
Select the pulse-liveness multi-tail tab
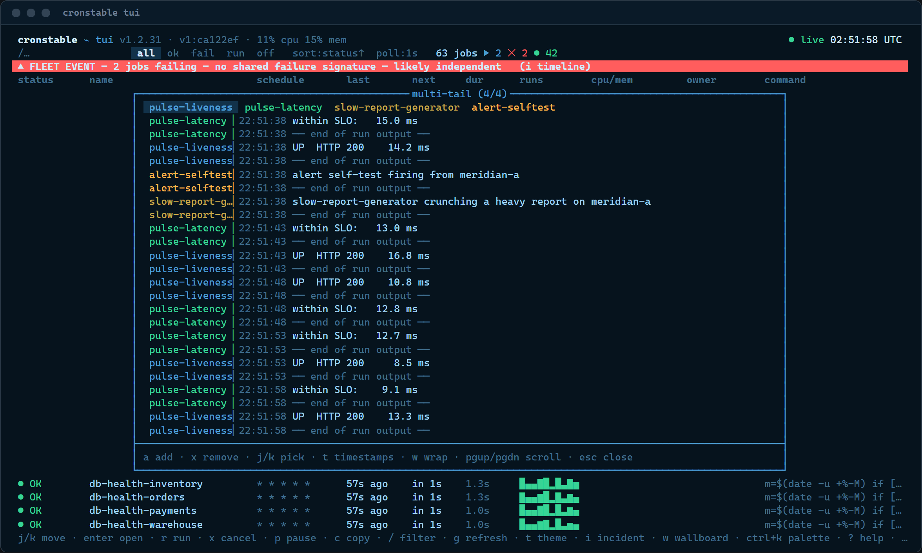coord(191,107)
